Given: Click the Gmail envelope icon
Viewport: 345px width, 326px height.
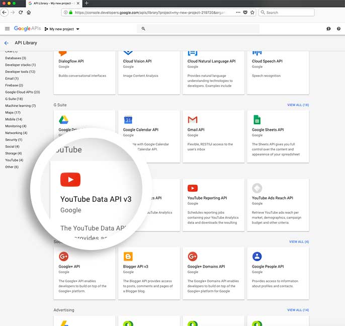Looking at the screenshot, I should tap(193, 120).
